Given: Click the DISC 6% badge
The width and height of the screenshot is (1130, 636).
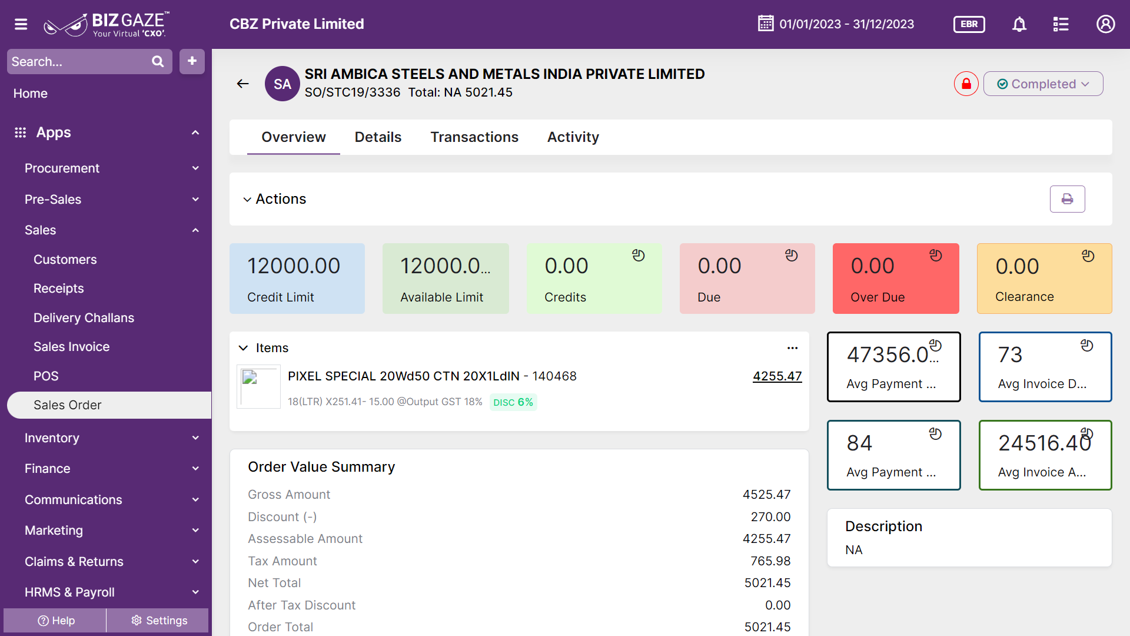Looking at the screenshot, I should pyautogui.click(x=513, y=402).
